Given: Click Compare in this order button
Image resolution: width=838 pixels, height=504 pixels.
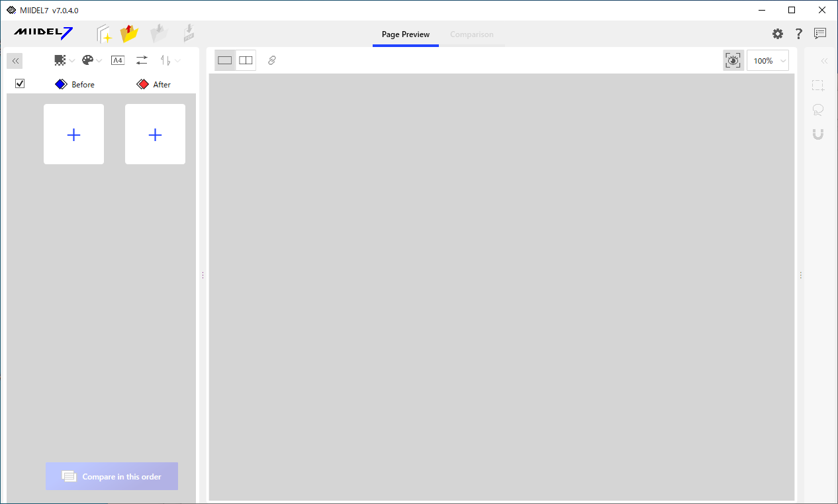Looking at the screenshot, I should click(x=112, y=476).
